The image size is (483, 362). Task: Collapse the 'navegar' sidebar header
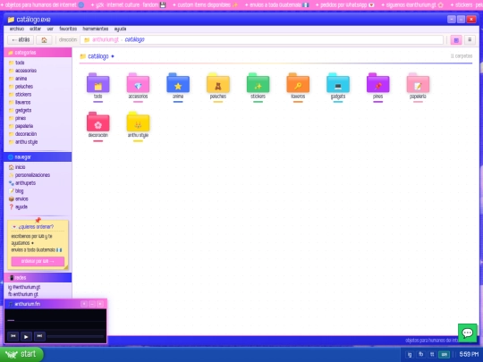38,157
